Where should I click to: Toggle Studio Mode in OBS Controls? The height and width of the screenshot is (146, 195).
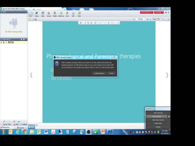(x=158, y=123)
